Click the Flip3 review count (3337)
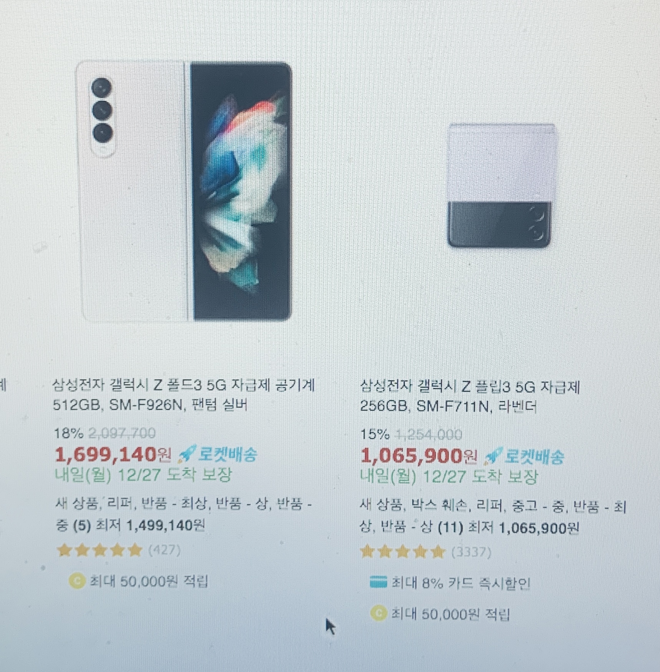The height and width of the screenshot is (672, 660). [x=471, y=552]
